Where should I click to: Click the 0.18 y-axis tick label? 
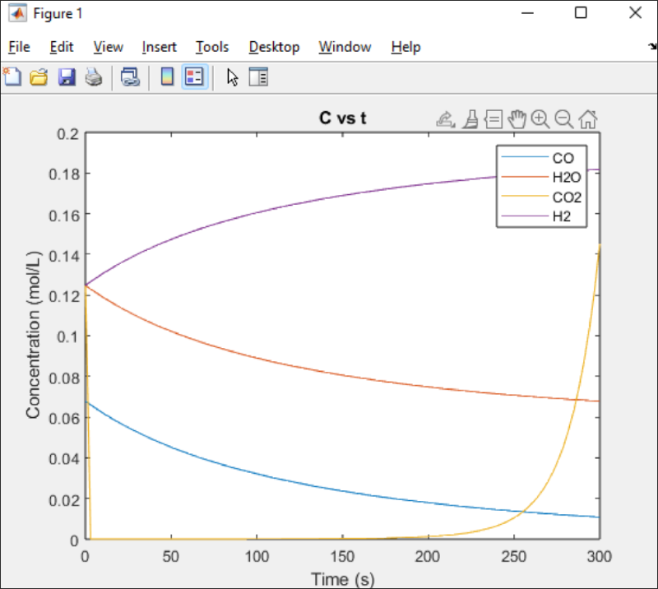coord(64,174)
